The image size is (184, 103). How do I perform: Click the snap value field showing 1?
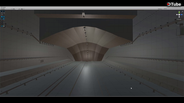click(x=3, y=11)
